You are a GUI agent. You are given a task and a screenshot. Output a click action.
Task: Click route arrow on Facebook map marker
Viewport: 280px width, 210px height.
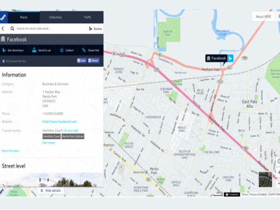click(x=231, y=58)
